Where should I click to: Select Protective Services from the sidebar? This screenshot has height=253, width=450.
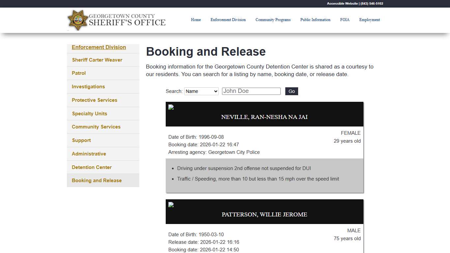point(94,100)
